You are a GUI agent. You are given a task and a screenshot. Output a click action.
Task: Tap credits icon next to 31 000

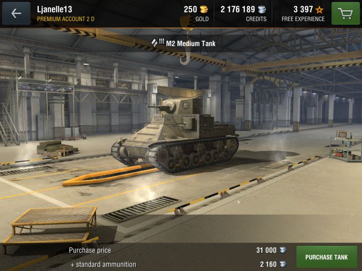(283, 250)
